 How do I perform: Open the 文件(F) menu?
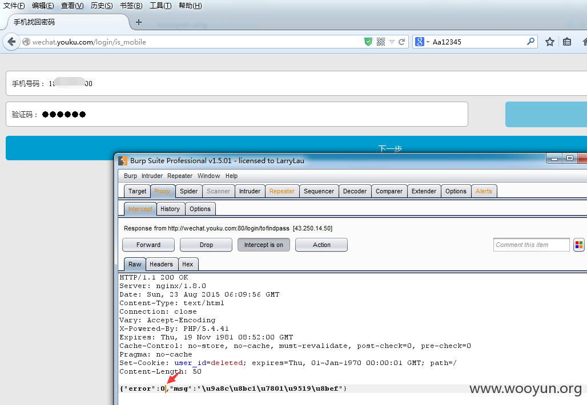(14, 6)
